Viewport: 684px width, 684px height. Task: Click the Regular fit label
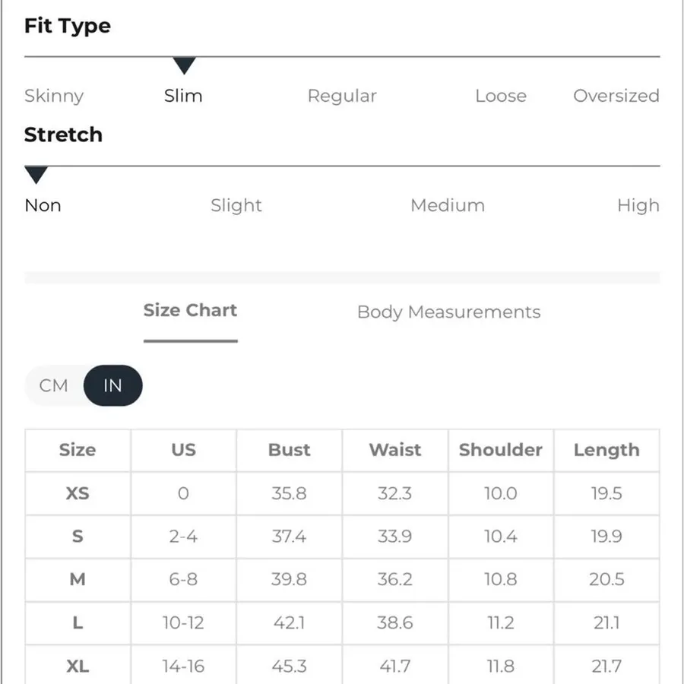click(342, 96)
